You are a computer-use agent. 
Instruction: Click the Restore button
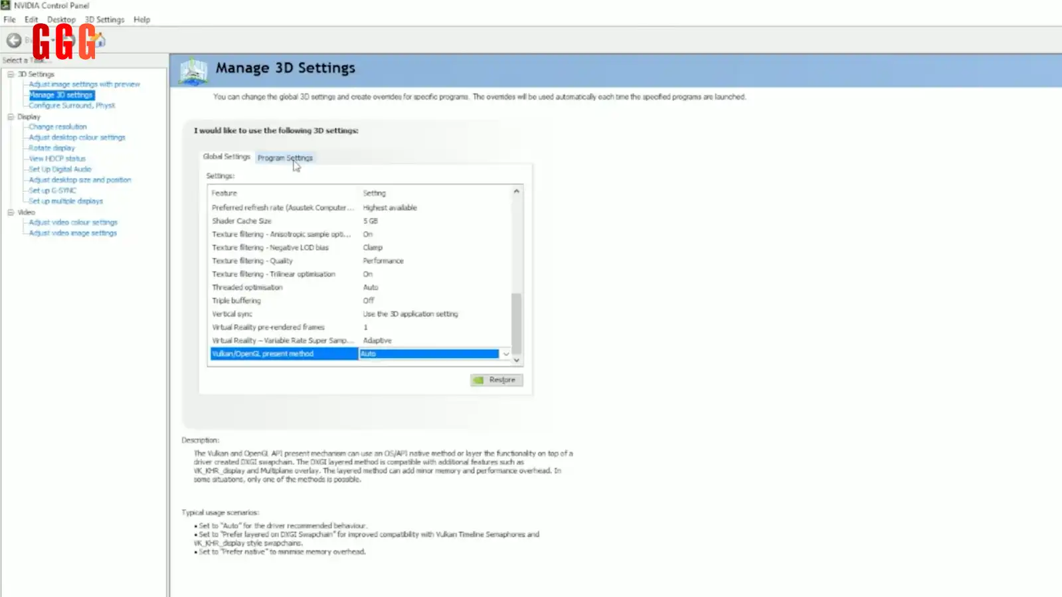(x=497, y=380)
